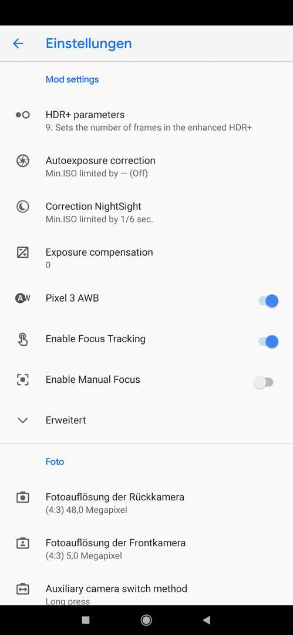Screen dimensions: 293x635
Task: Click the AWB auto white balance icon
Action: click(23, 299)
